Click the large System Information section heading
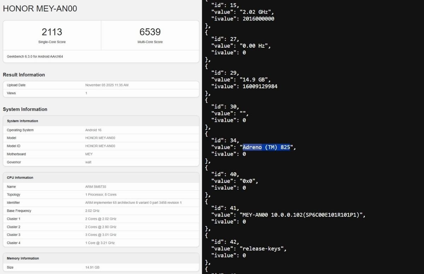This screenshot has height=274, width=424. point(25,109)
